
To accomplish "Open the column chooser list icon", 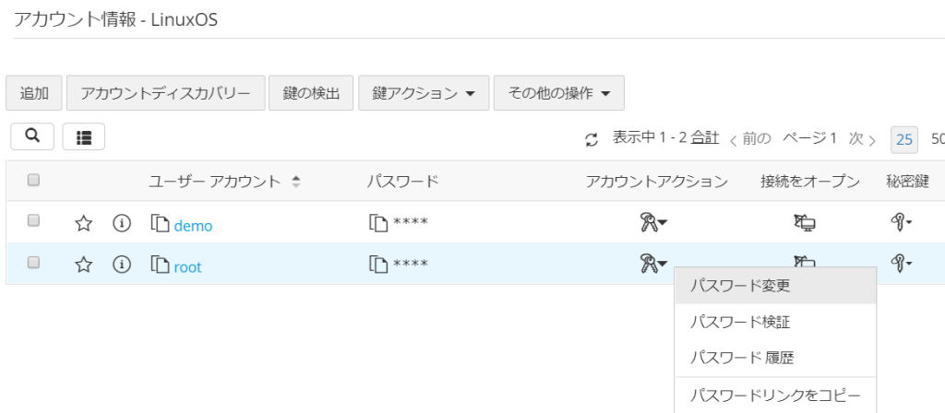I will 84,136.
